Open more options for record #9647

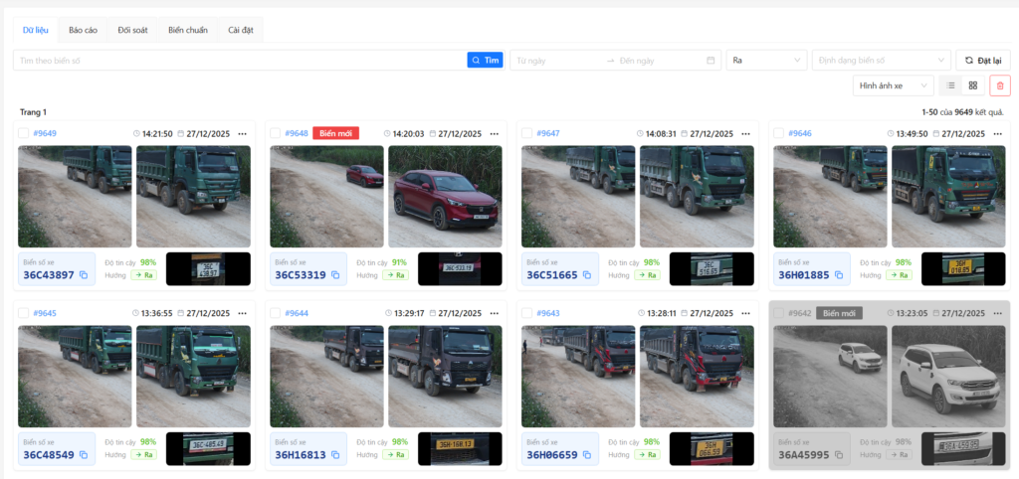pyautogui.click(x=746, y=134)
